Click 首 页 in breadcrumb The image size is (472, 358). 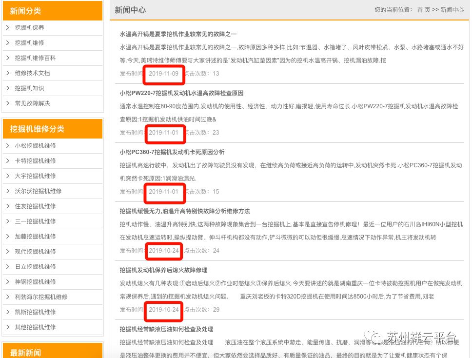424,10
